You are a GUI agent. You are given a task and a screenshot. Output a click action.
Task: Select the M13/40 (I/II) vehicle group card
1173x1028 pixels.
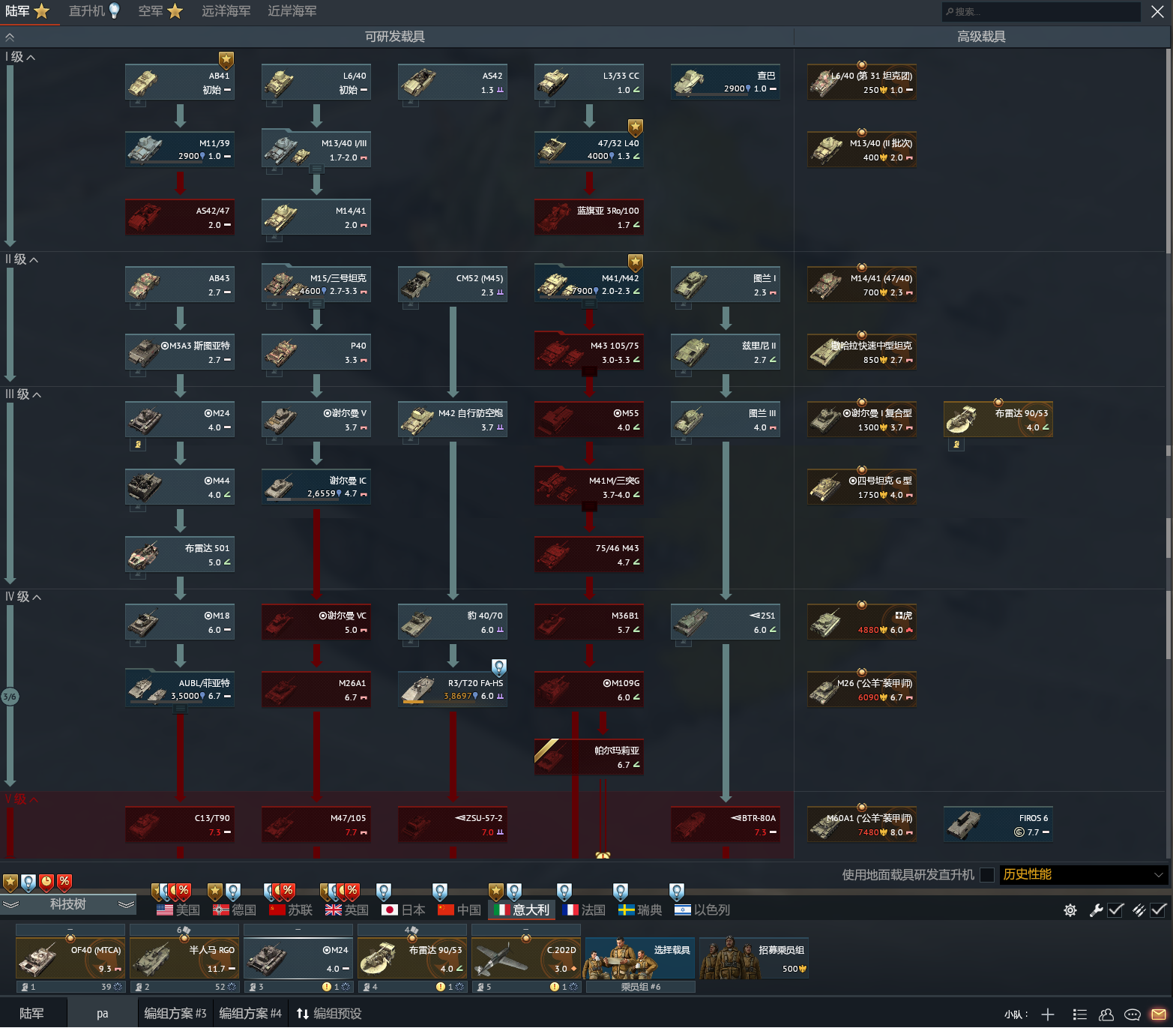(x=316, y=149)
